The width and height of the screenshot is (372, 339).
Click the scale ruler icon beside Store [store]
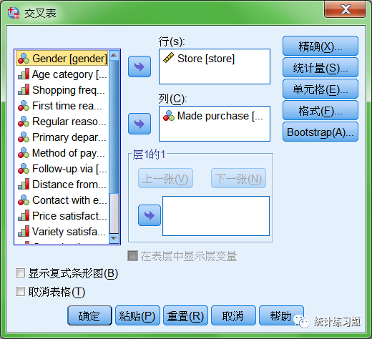coord(169,58)
